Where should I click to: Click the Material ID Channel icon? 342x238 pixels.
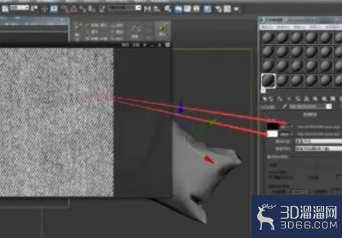point(324,99)
